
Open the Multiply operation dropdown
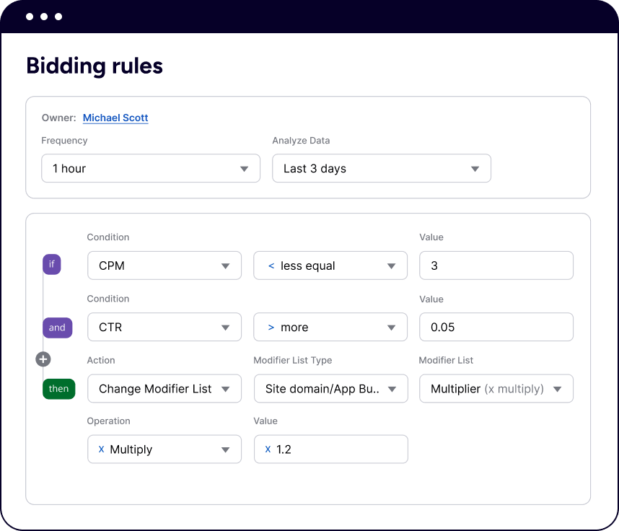click(164, 449)
